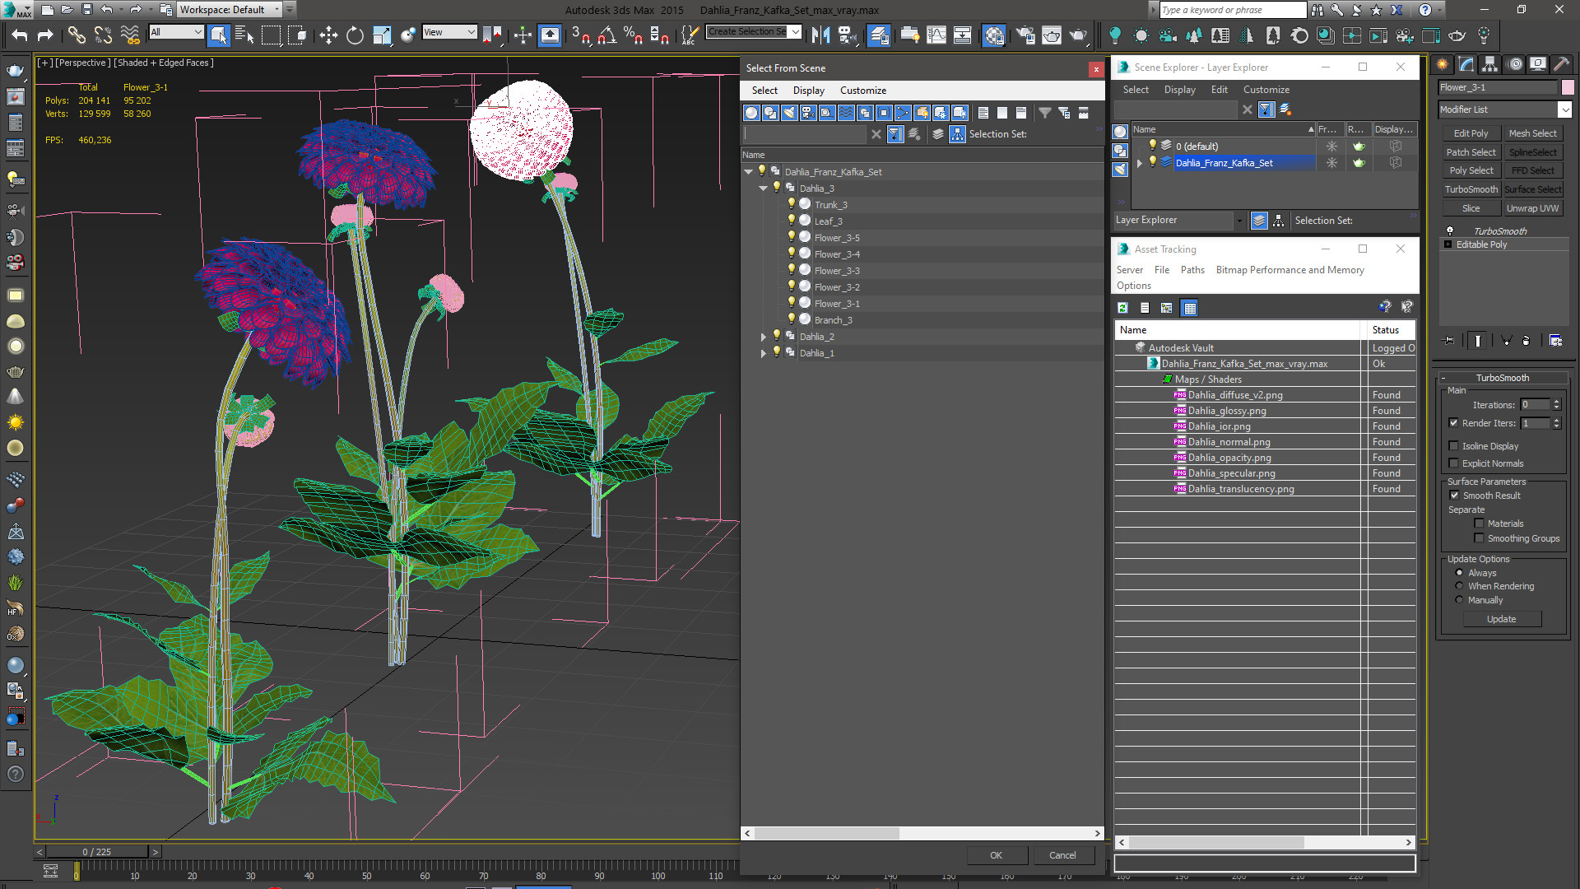This screenshot has width=1580, height=889.
Task: Open Paths menu in Asset Tracking
Action: click(1192, 270)
